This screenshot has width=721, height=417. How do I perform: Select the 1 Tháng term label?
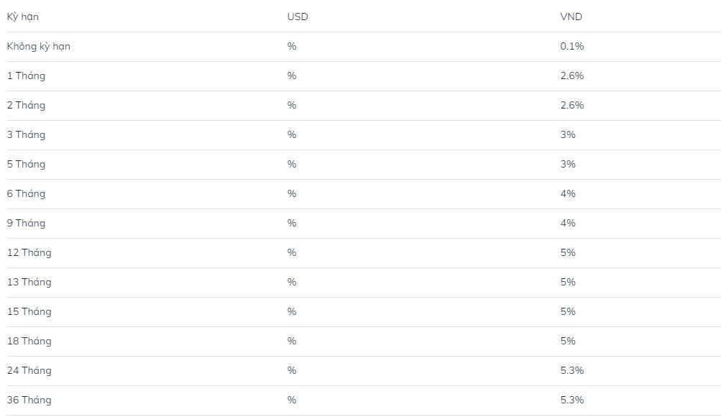pyautogui.click(x=26, y=75)
